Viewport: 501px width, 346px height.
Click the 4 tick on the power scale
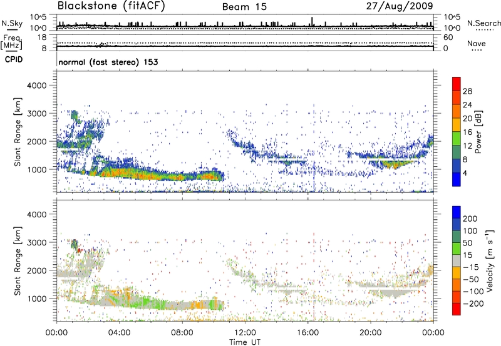point(465,173)
